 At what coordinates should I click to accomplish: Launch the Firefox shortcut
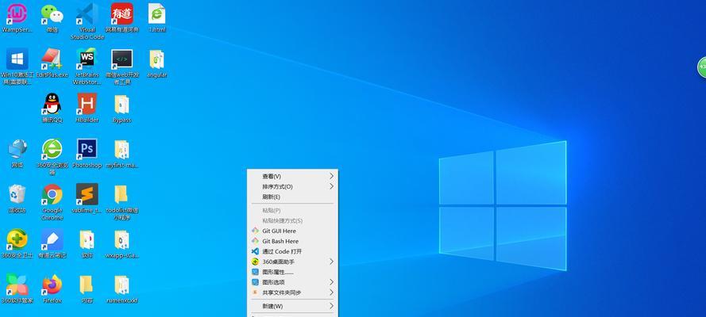pyautogui.click(x=52, y=288)
